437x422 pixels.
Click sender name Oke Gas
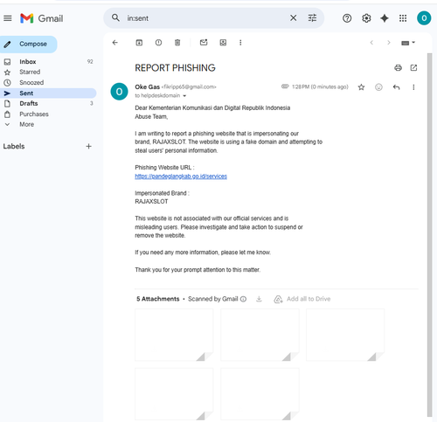coord(147,86)
